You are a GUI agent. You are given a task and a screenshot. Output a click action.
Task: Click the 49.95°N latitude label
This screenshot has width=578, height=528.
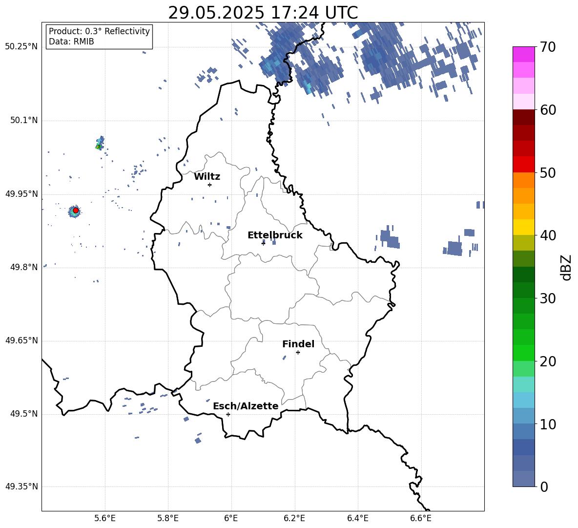coord(21,194)
